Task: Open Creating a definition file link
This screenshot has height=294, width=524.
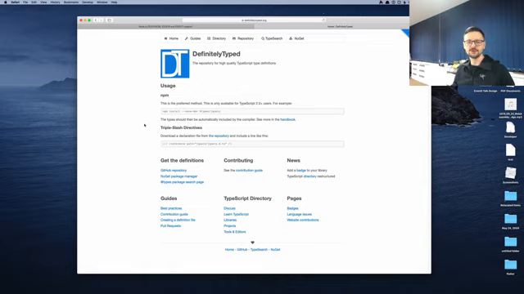Action: tap(178, 220)
